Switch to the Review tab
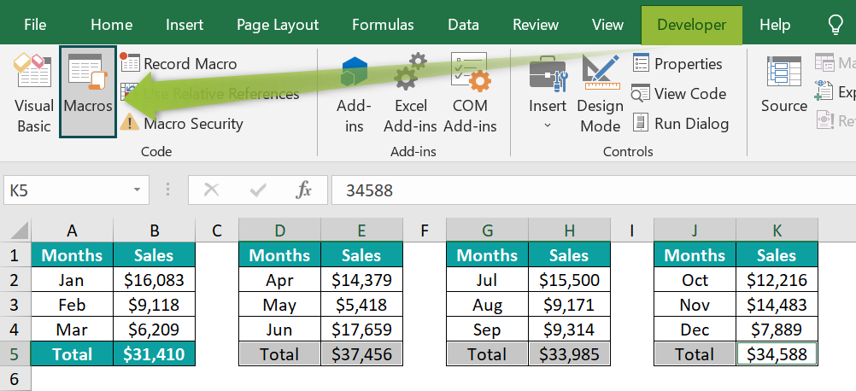This screenshot has width=856, height=391. coord(536,25)
